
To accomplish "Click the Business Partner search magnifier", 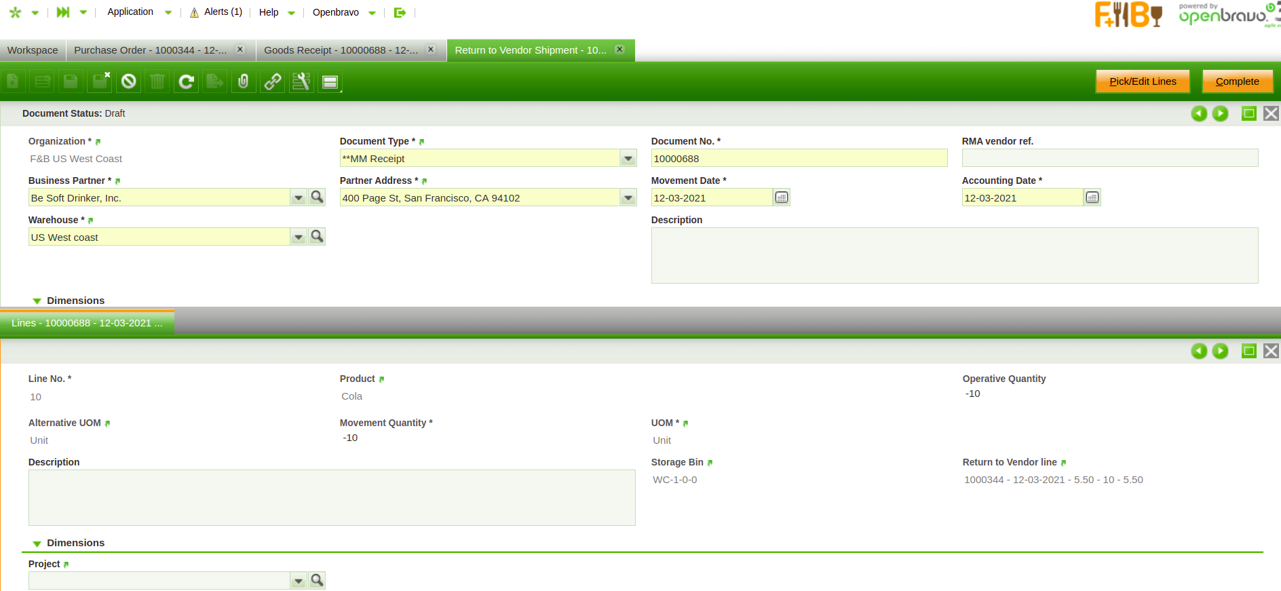I will 317,197.
